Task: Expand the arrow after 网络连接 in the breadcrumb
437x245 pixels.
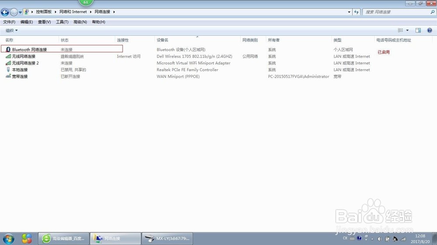Action: point(114,12)
